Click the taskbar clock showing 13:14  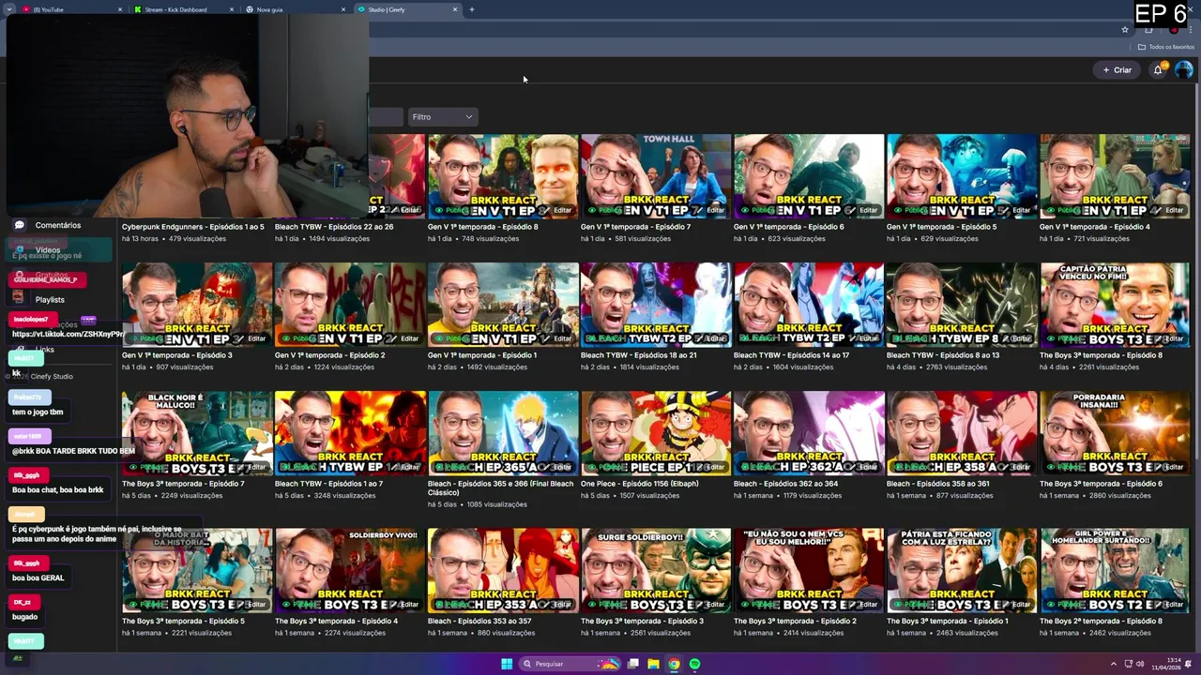point(1164,664)
